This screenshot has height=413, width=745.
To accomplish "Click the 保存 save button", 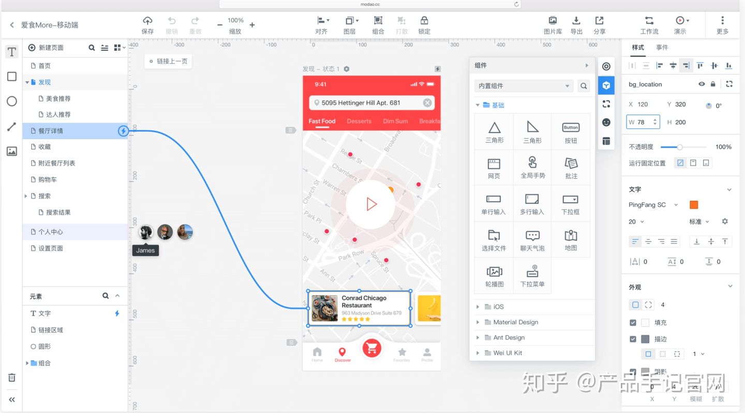I will [x=147, y=24].
